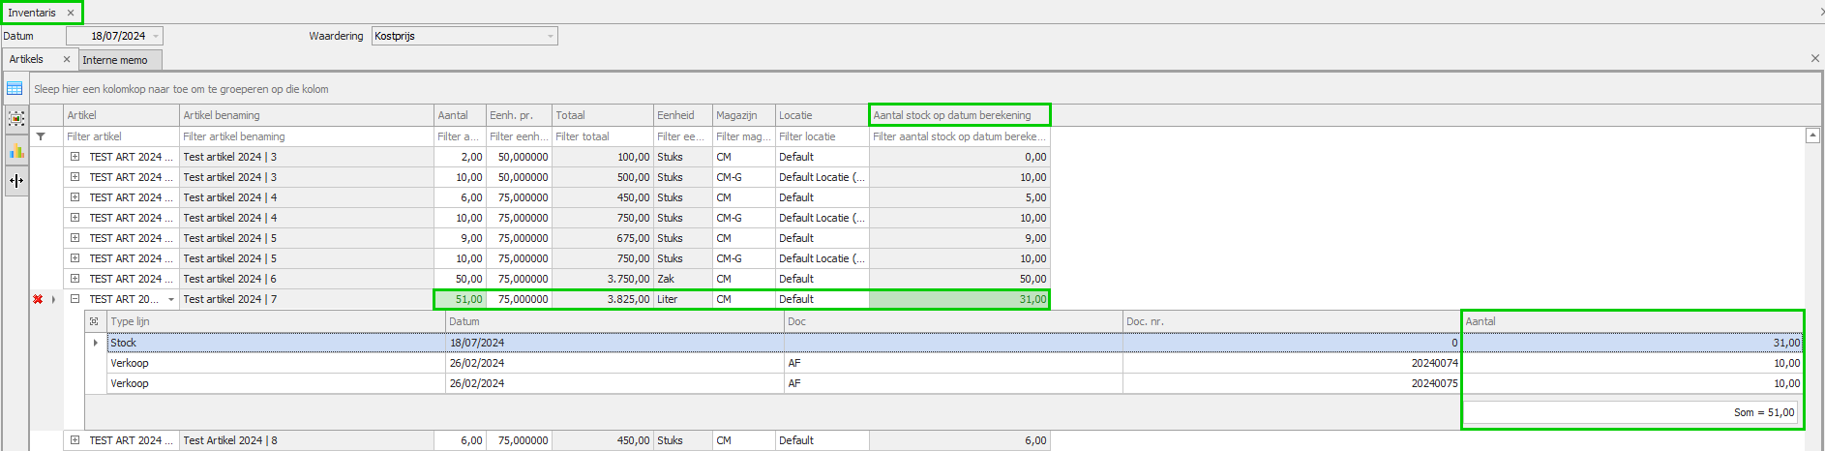Viewport: 1825px width, 451px height.
Task: Click the detail grid selector icon beside Type lijn
Action: click(x=94, y=321)
